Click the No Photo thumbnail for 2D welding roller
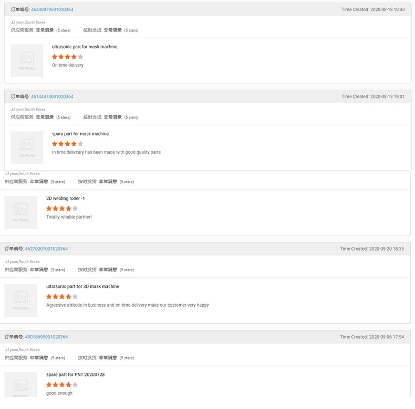This screenshot has width=415, height=409. pos(21,212)
